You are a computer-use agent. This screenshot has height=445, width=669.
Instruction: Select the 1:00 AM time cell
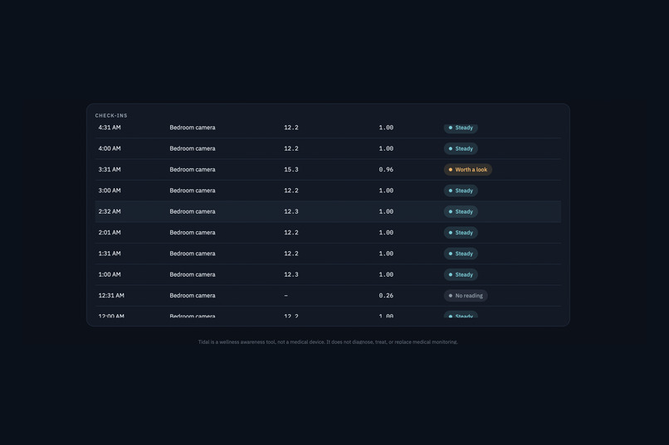click(110, 274)
